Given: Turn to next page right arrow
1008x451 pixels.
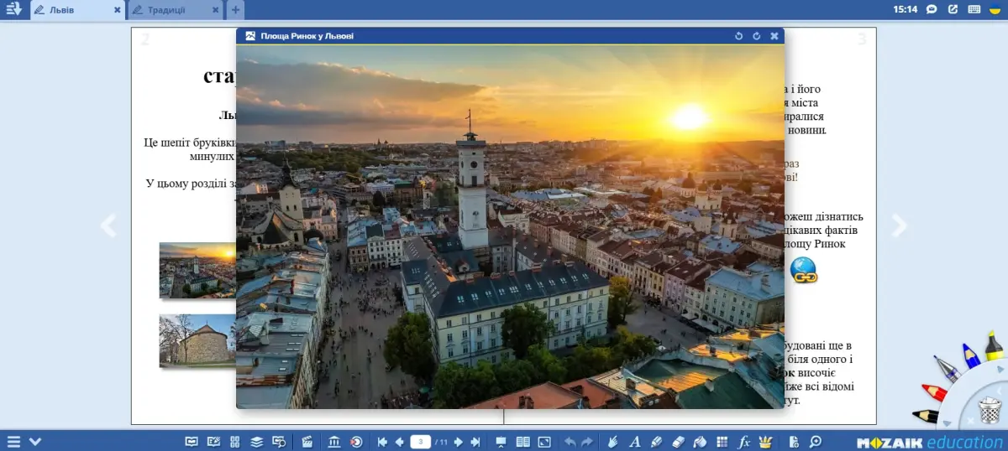Looking at the screenshot, I should coord(900,225).
